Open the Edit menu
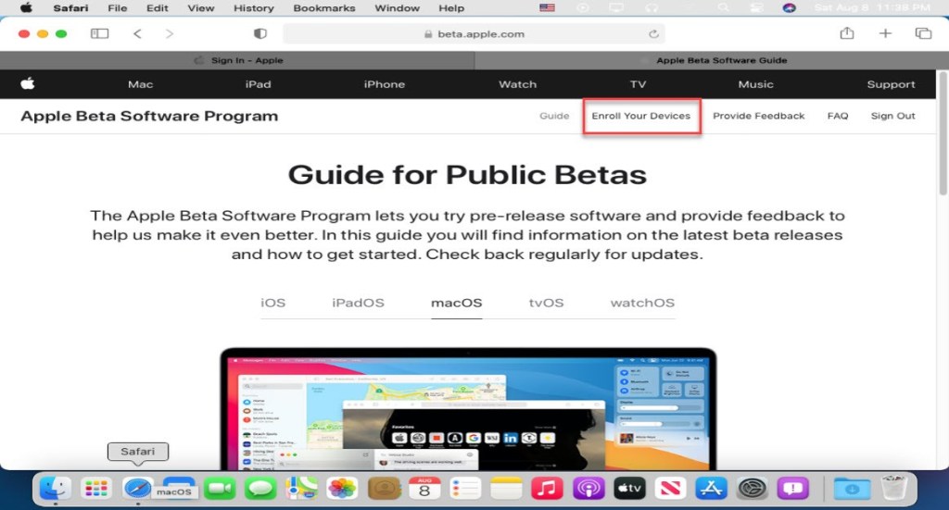This screenshot has height=510, width=949. click(158, 7)
